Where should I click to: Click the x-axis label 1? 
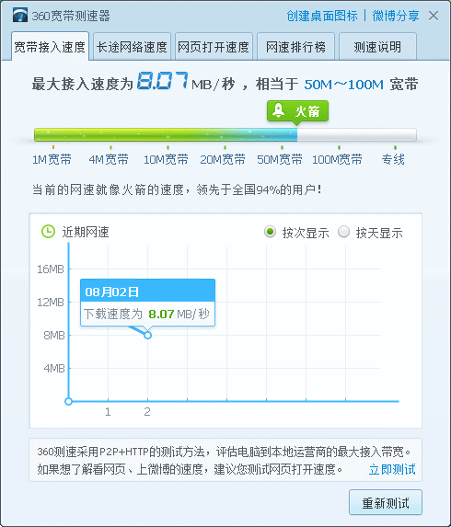tap(108, 412)
